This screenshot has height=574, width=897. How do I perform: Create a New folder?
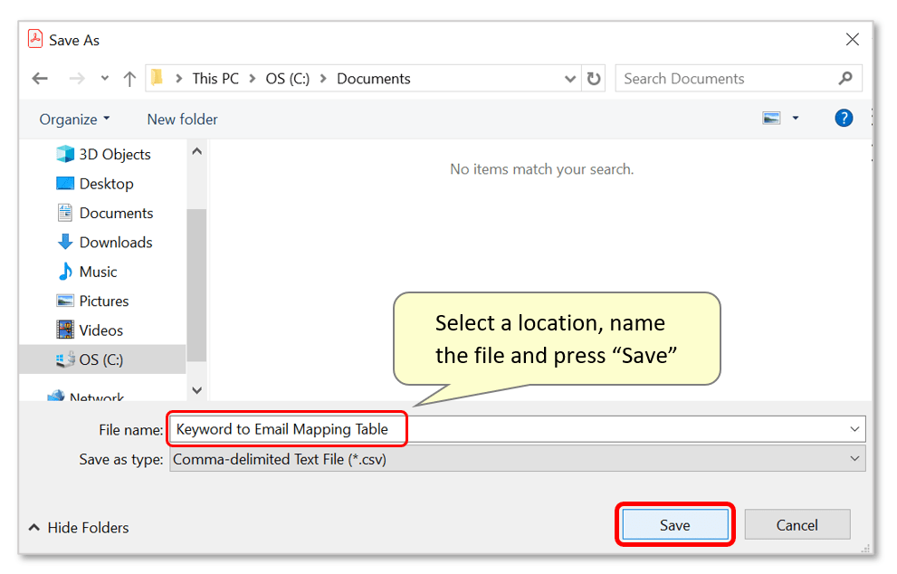pyautogui.click(x=183, y=119)
